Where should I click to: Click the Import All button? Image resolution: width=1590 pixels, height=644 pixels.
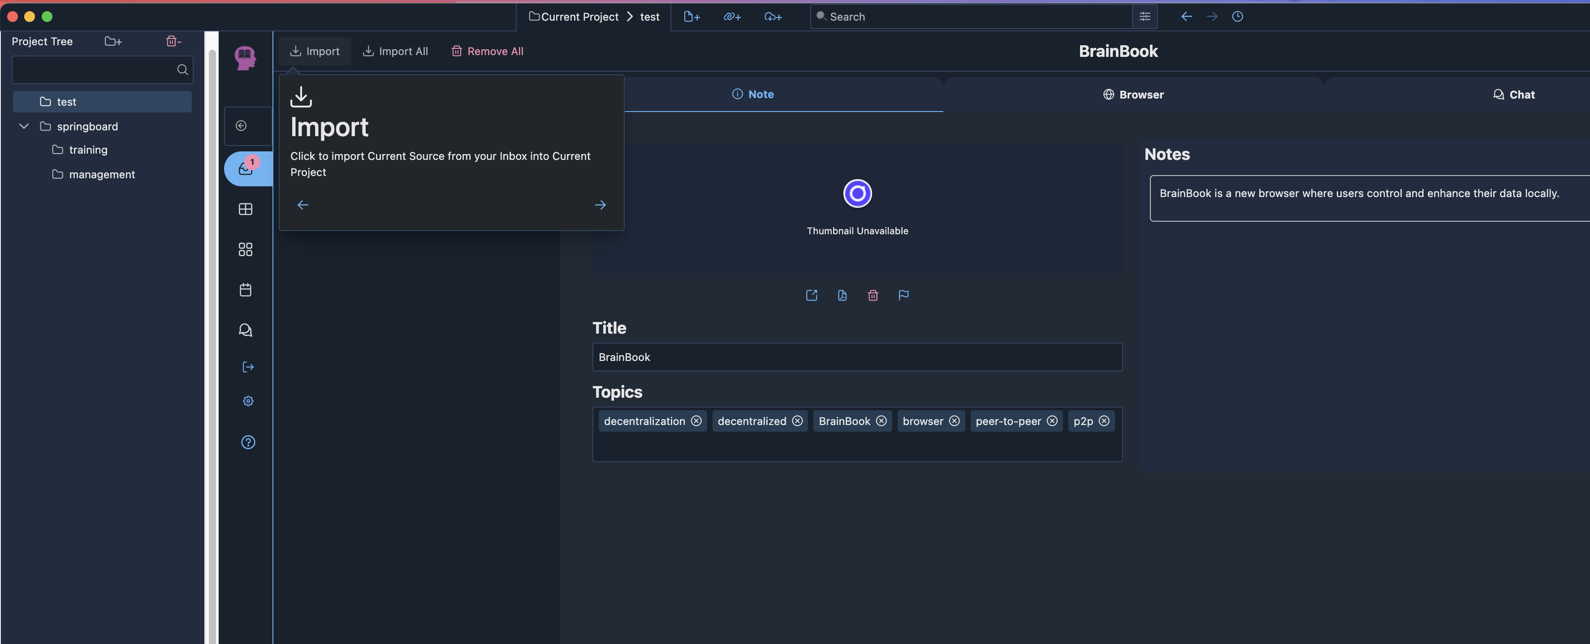coord(395,51)
